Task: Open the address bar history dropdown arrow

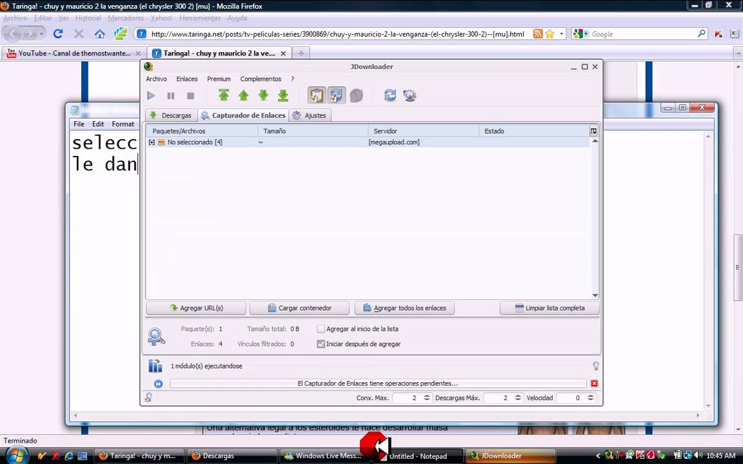Action: click(x=562, y=34)
